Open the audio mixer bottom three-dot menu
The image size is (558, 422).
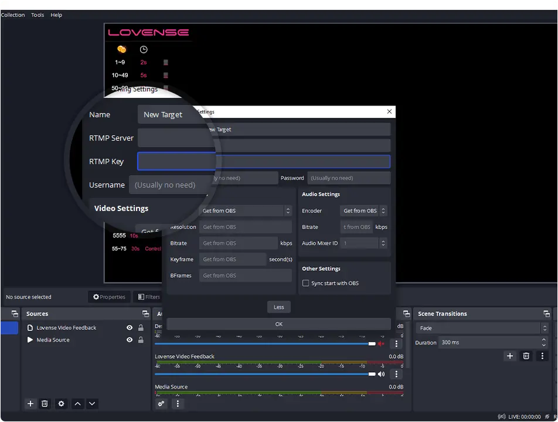(178, 403)
